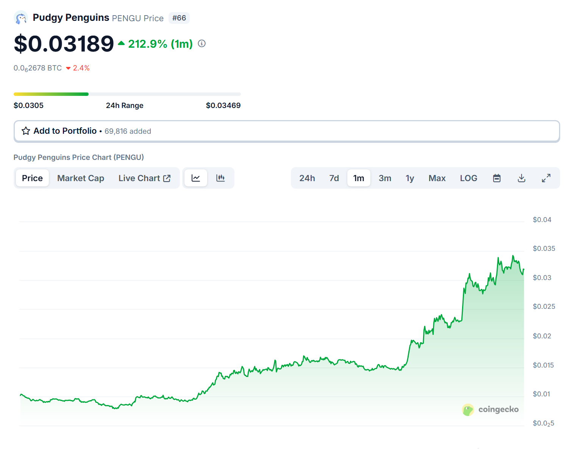Click the $0.035 axis label
The image size is (567, 449).
click(544, 249)
